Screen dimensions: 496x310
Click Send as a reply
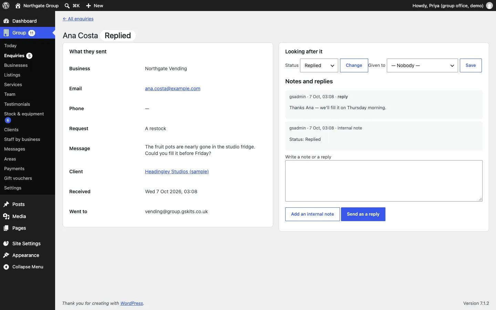click(363, 214)
